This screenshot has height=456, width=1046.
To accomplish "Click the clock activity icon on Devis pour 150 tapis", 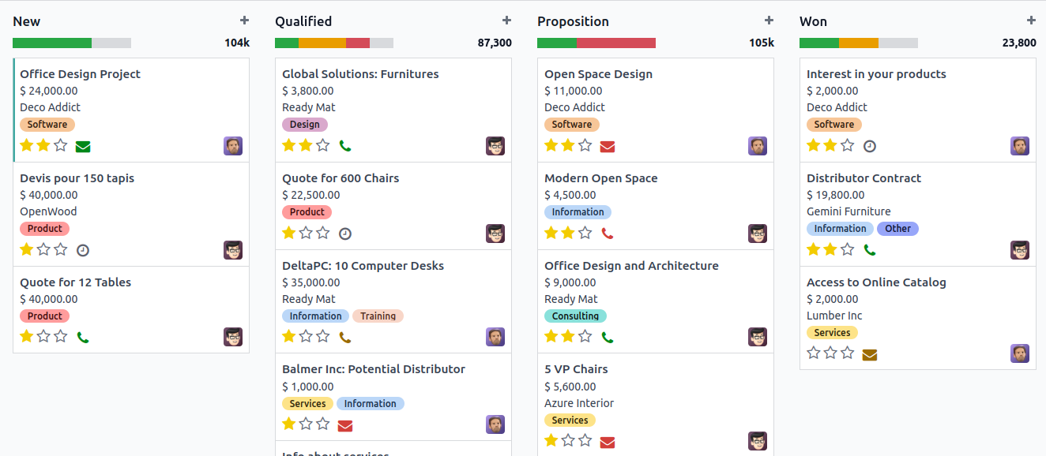I will (83, 250).
